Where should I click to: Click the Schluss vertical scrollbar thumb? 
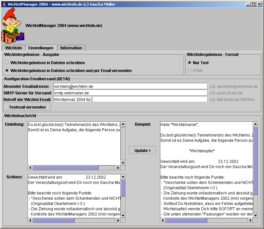123,188
